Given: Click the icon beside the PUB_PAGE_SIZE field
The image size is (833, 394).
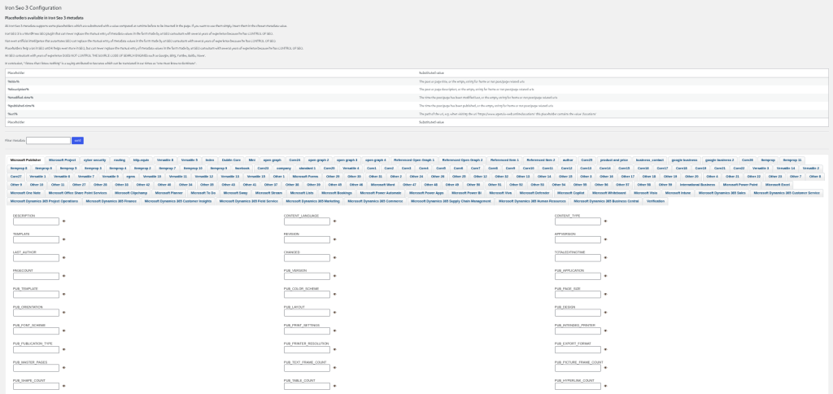Looking at the screenshot, I should pyautogui.click(x=605, y=294).
